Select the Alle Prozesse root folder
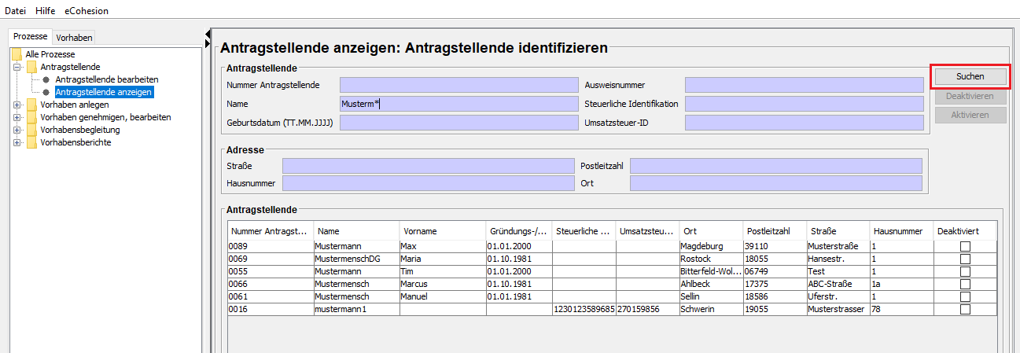1020x353 pixels. pyautogui.click(x=50, y=54)
